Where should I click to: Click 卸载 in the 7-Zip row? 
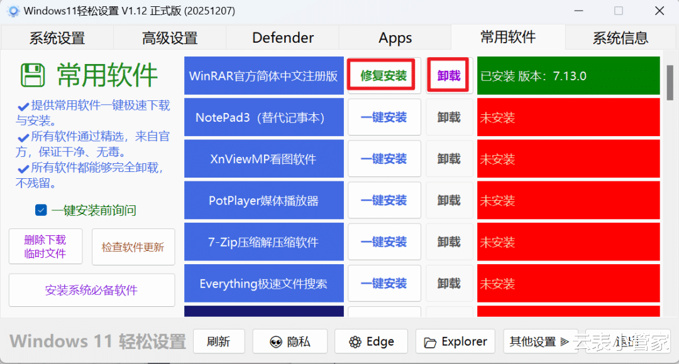[x=449, y=242]
